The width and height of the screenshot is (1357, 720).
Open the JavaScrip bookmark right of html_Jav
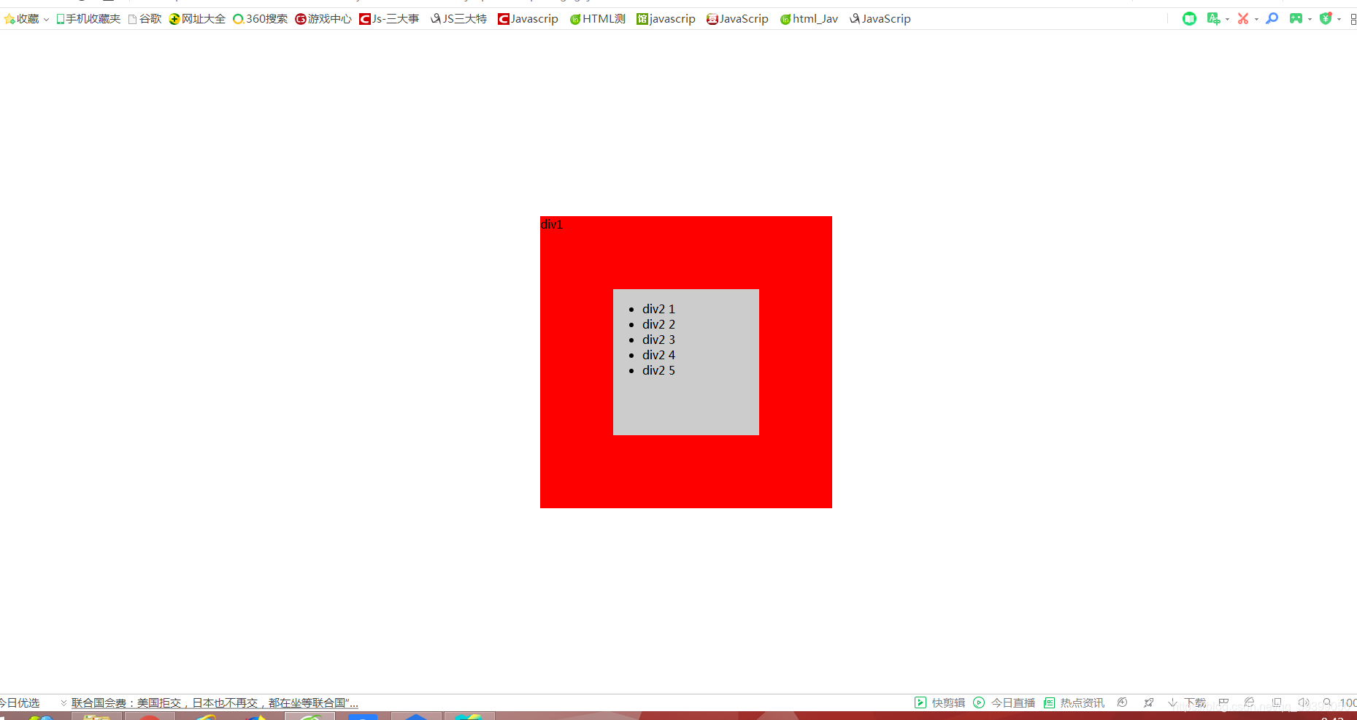point(880,19)
